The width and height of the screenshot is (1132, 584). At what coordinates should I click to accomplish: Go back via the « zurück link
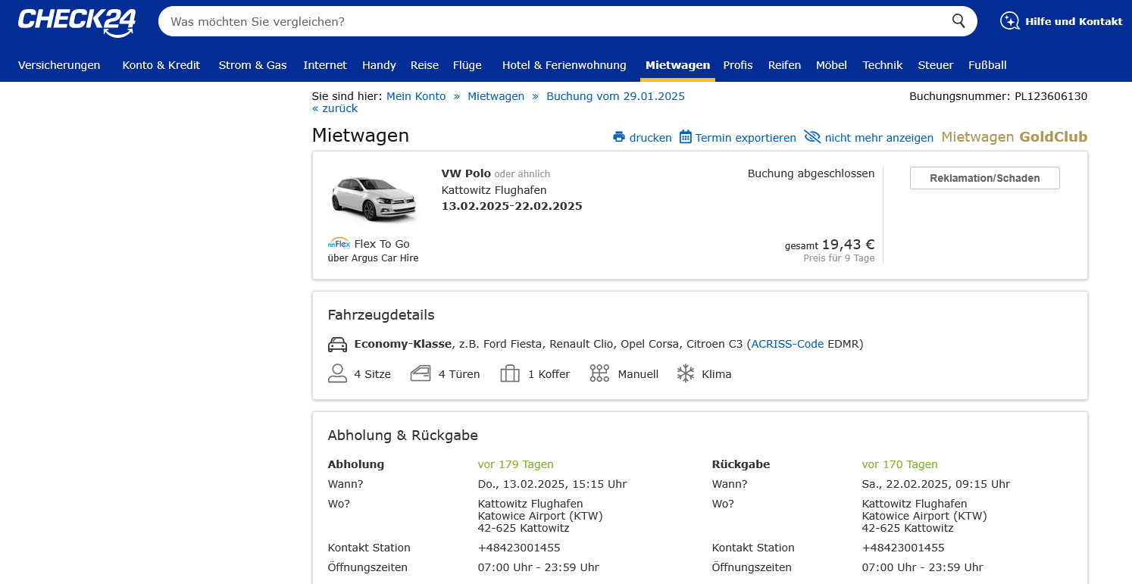[335, 108]
